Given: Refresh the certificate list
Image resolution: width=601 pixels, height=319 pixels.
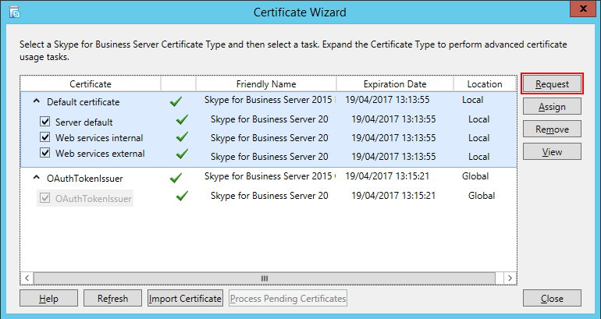Looking at the screenshot, I should (112, 298).
